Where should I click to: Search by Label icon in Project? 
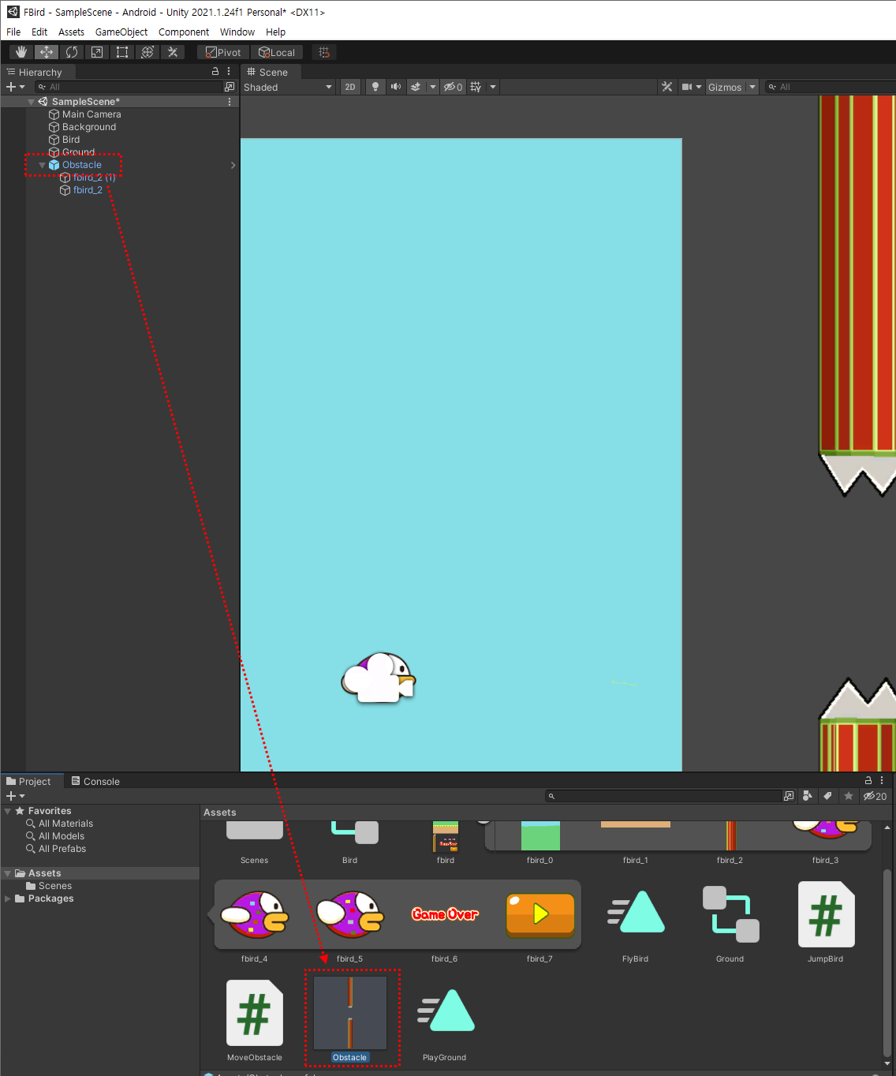coord(827,796)
